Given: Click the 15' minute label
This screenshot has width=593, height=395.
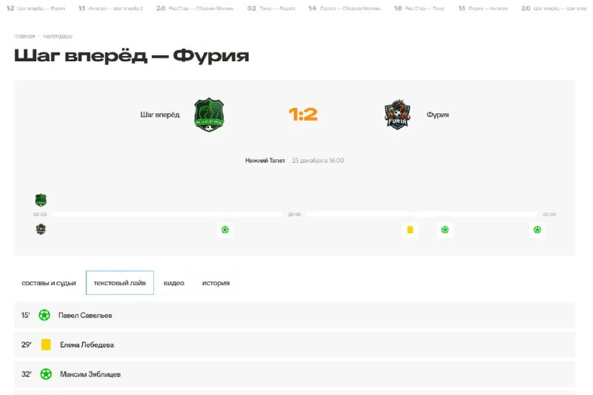Looking at the screenshot, I should tap(25, 315).
